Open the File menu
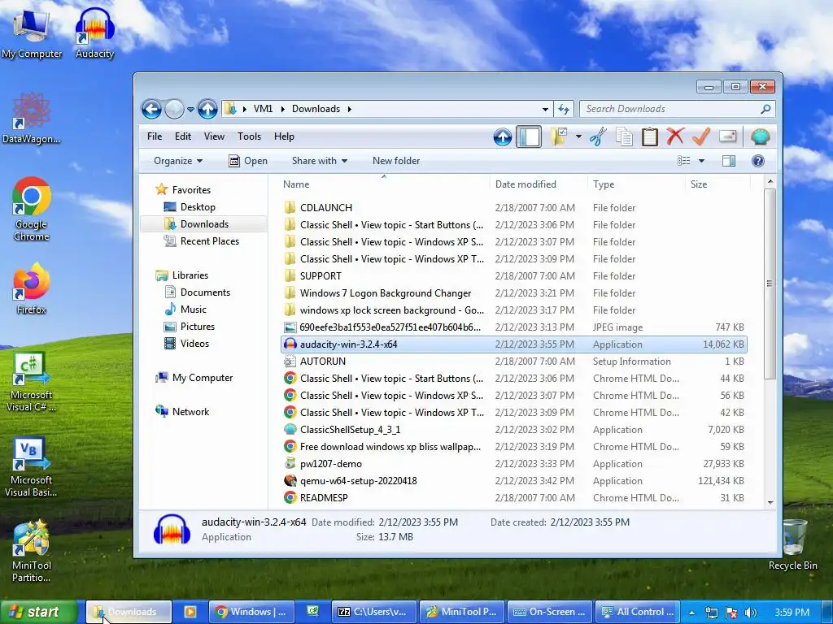 pyautogui.click(x=155, y=136)
